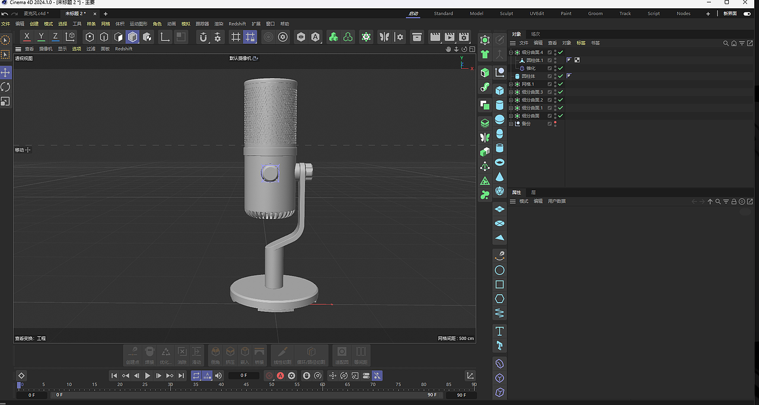Select the Scale tool in the left toolbar
This screenshot has height=405, width=759.
coord(5,101)
